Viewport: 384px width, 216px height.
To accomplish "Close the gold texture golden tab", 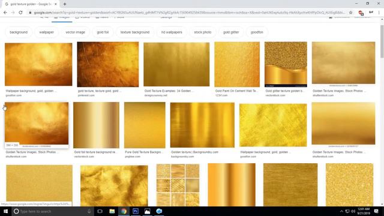I will [x=56, y=4].
